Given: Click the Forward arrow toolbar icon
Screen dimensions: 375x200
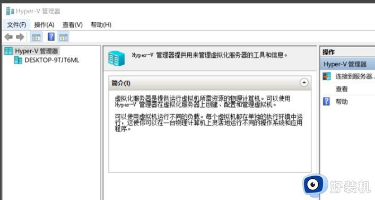Looking at the screenshot, I should pyautogui.click(x=20, y=37).
